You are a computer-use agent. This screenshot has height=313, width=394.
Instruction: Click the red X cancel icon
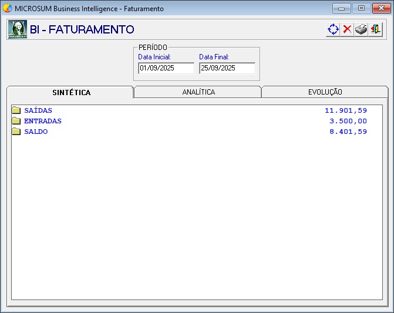[x=347, y=29]
